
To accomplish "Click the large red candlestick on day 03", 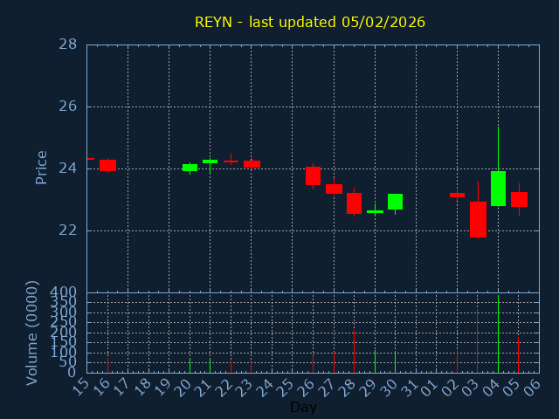I will coord(478,219).
